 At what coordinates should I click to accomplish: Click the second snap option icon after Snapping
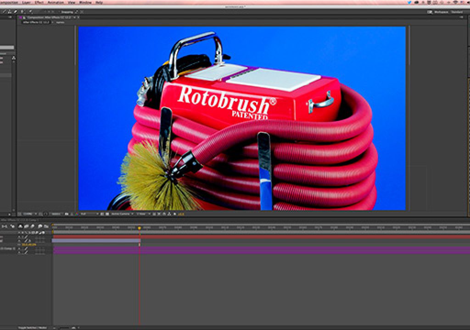click(82, 12)
